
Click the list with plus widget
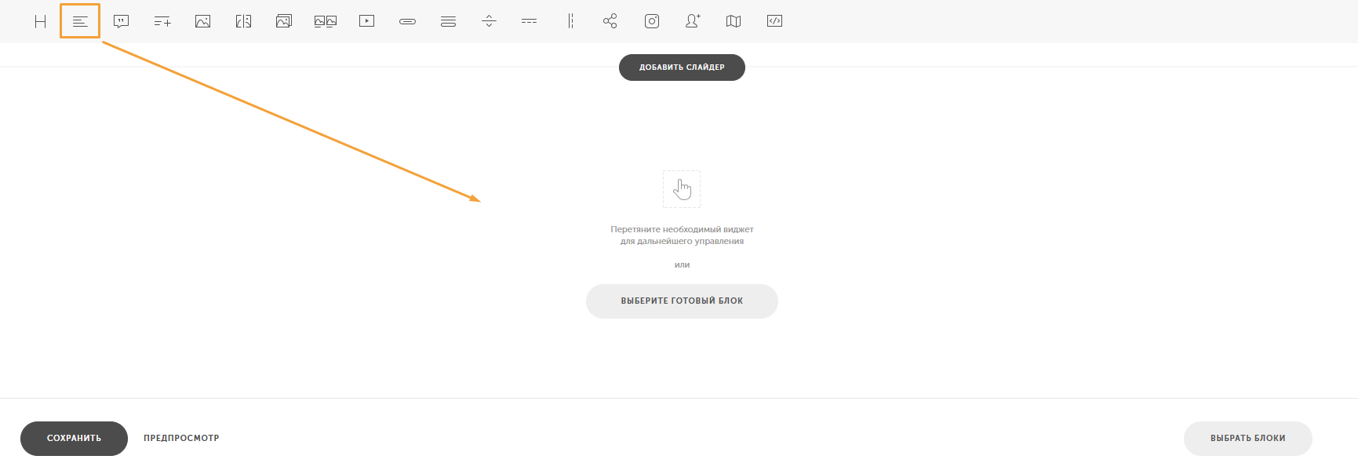pos(162,21)
